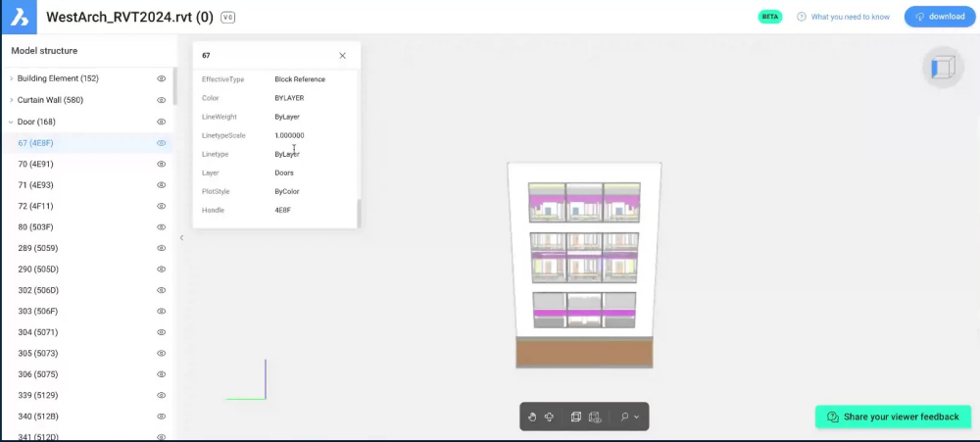Hide door 70 (4E91)
Viewport: 980px width, 442px height.
pos(162,164)
